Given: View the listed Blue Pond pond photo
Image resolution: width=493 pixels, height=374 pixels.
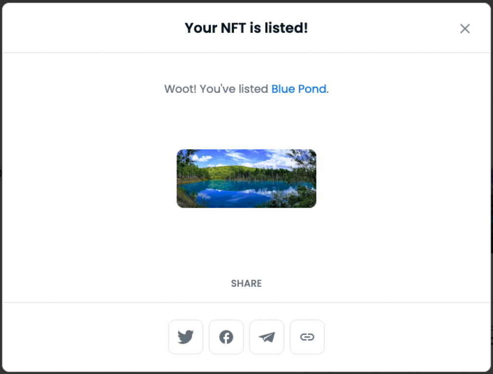Looking at the screenshot, I should point(246,179).
